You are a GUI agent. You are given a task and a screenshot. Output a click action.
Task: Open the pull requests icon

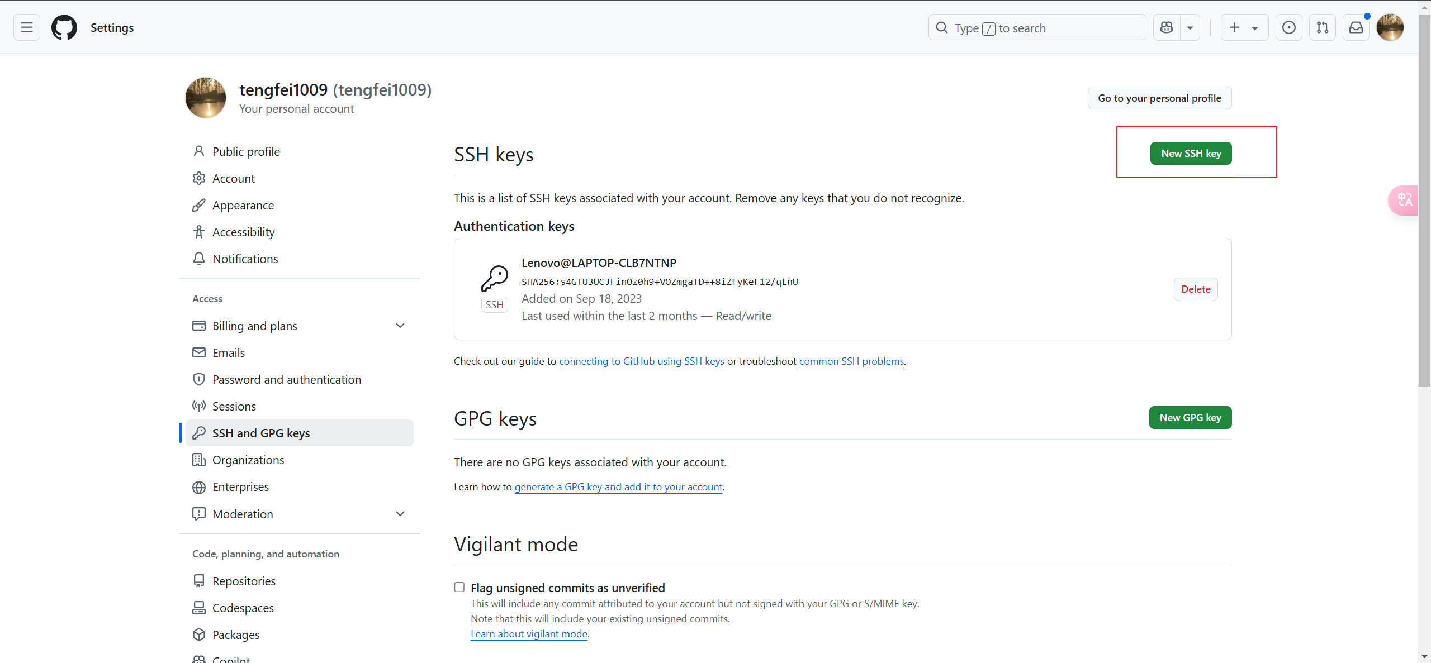(x=1323, y=27)
